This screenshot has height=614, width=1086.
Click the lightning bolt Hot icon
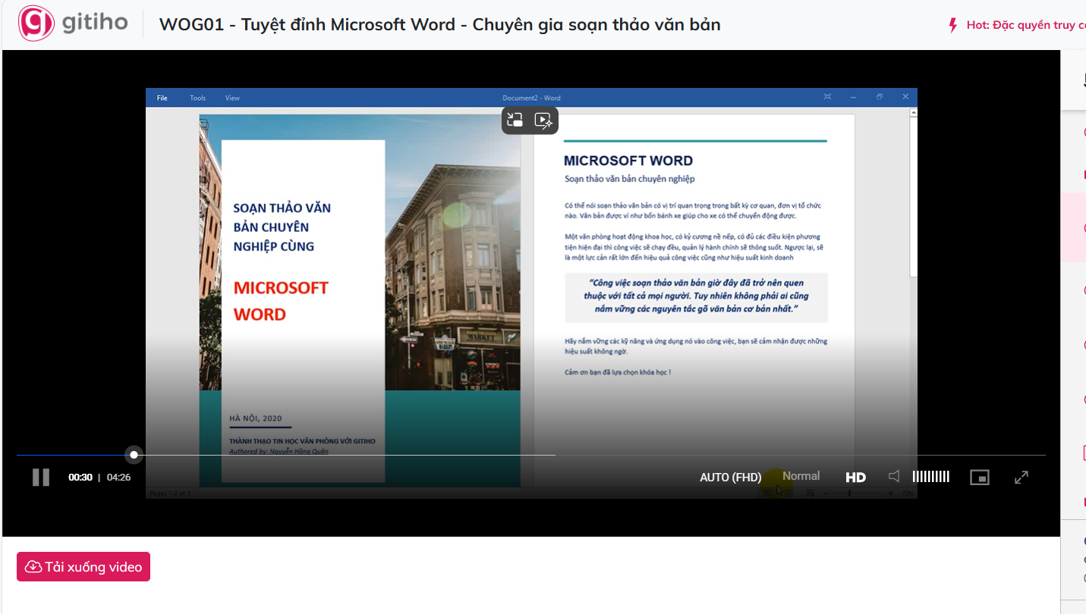[x=953, y=25]
